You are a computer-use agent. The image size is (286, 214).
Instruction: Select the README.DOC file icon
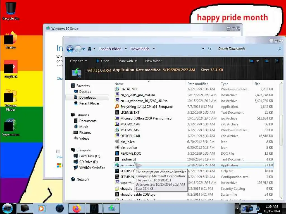point(117,154)
